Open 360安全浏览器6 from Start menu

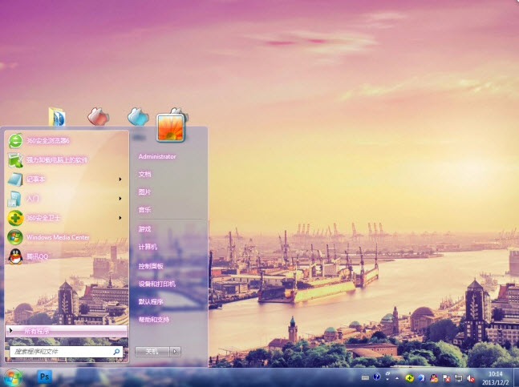(x=67, y=141)
